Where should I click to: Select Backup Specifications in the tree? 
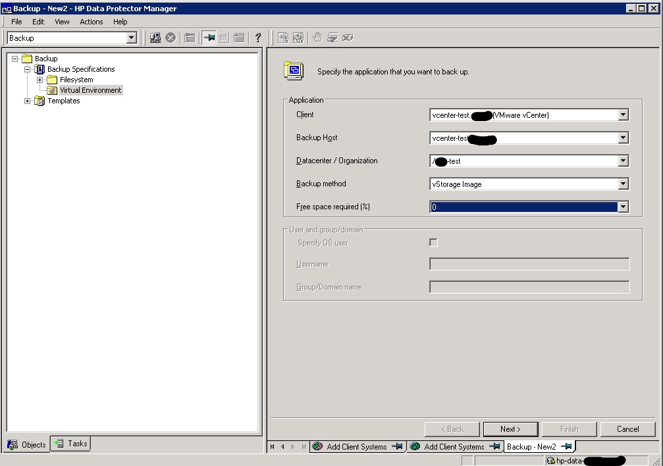tap(81, 69)
